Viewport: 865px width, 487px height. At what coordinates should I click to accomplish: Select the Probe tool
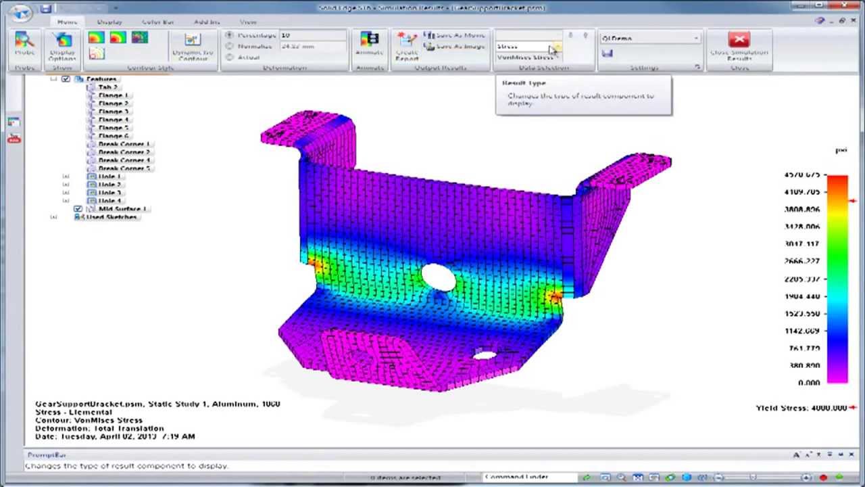point(24,44)
